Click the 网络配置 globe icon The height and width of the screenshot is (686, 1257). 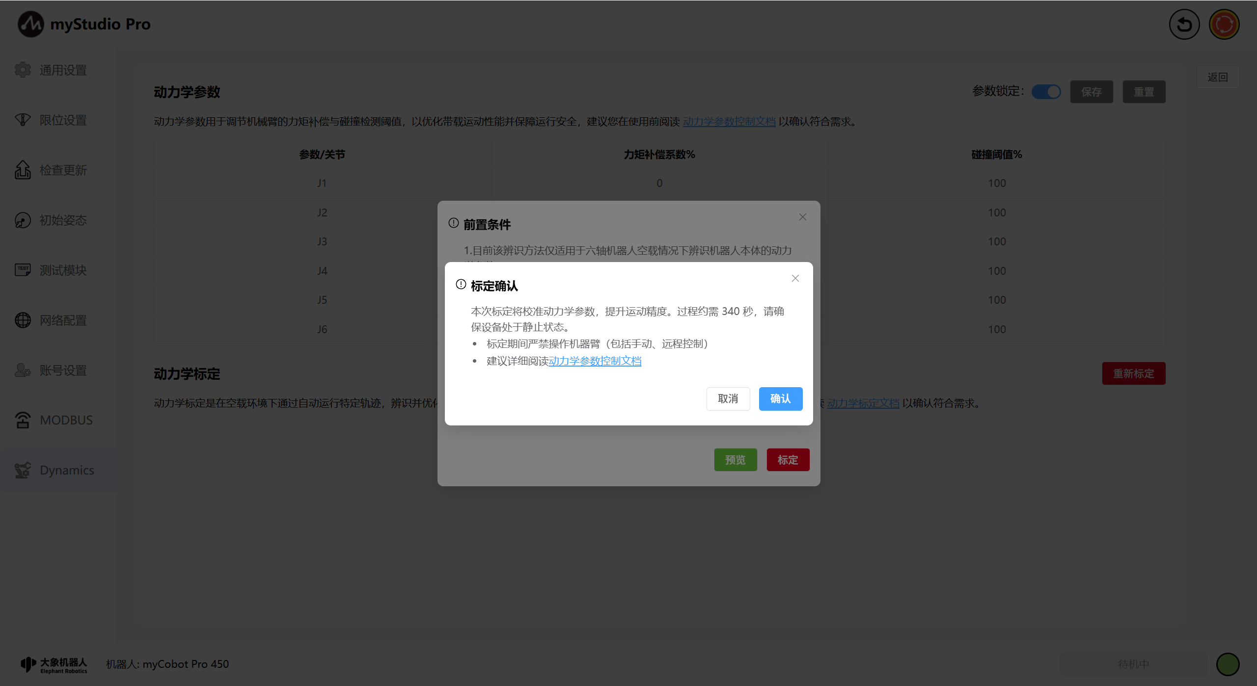tap(23, 320)
